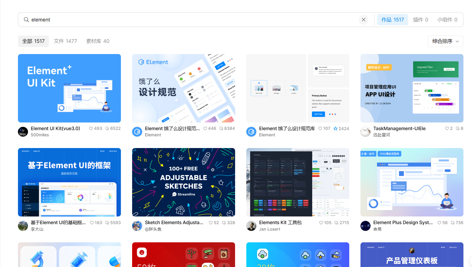Screen dimensions: 472x267
Task: Switch to 小组件 0 tab
Action: [x=447, y=20]
